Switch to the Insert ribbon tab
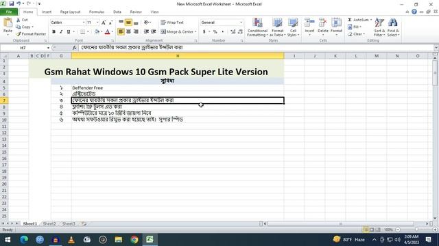 click(x=47, y=12)
